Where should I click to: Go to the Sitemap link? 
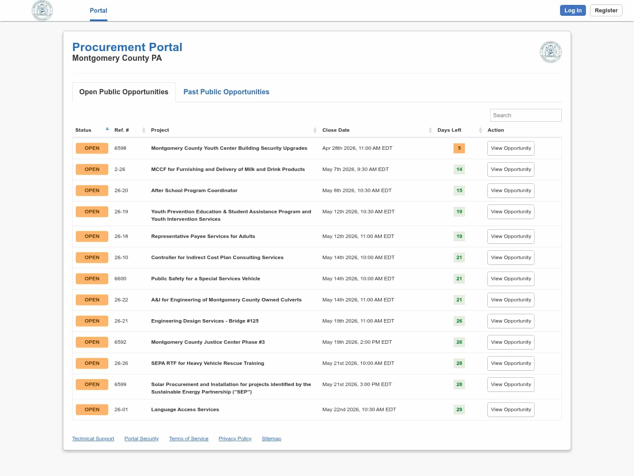[x=271, y=439]
